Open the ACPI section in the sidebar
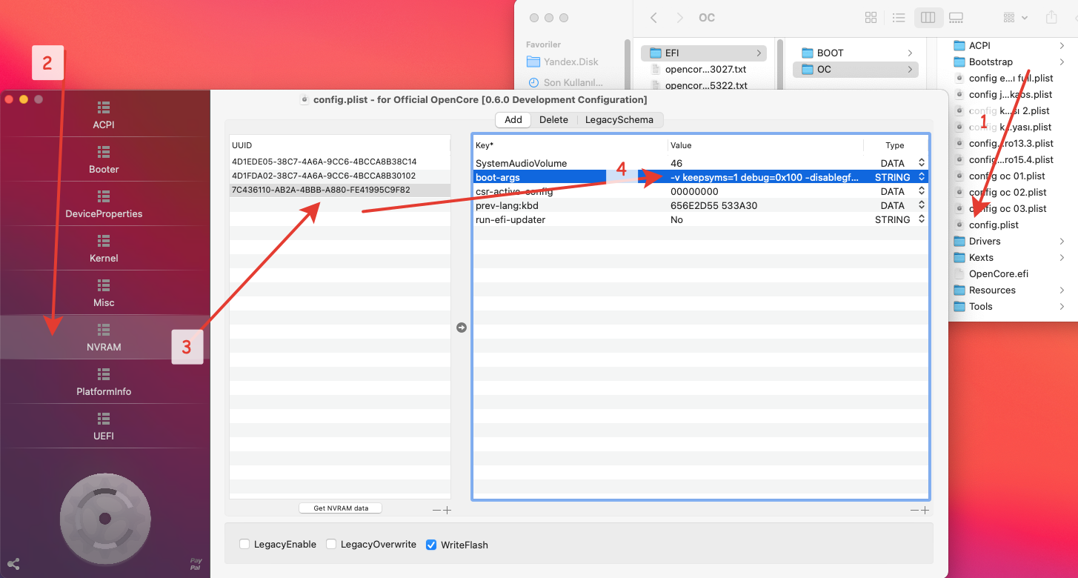This screenshot has height=578, width=1078. point(104,115)
